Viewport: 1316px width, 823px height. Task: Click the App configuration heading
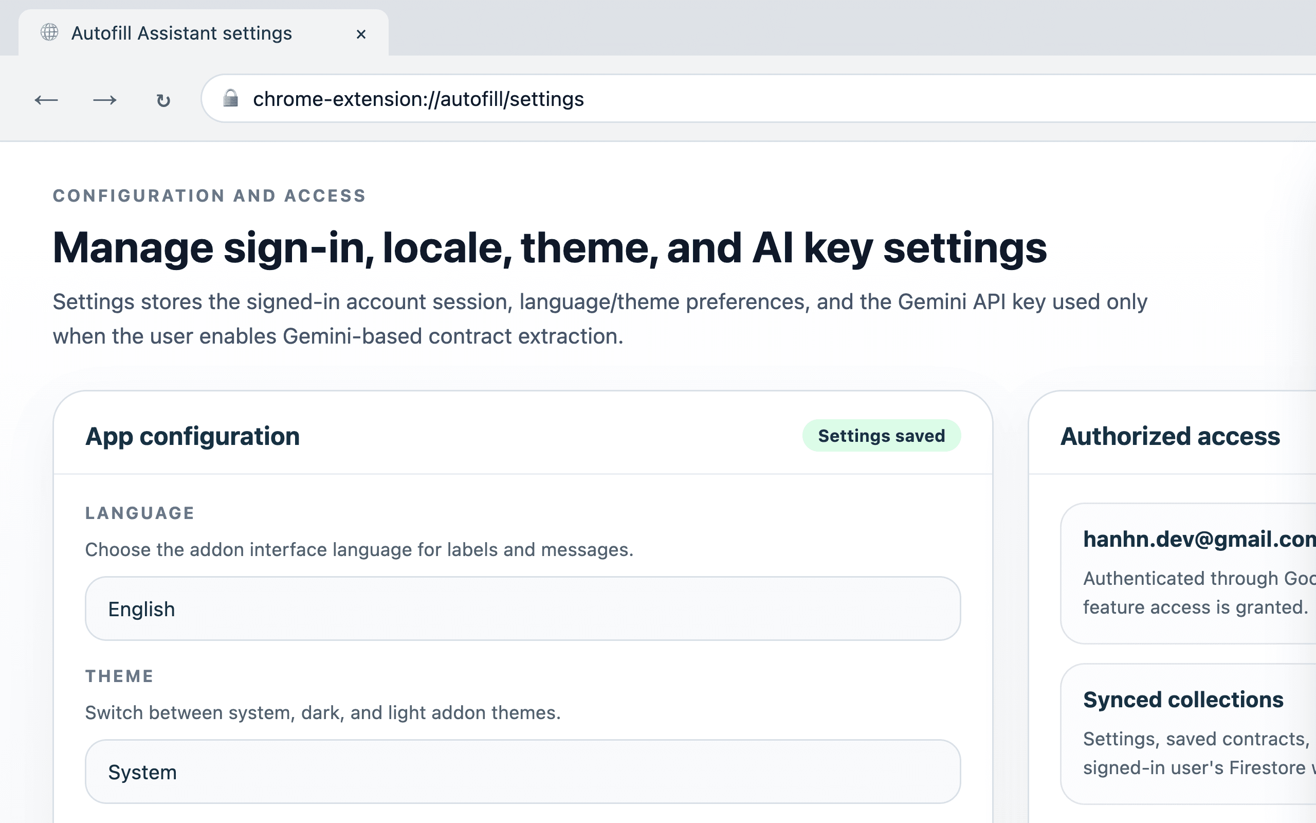[x=192, y=436]
